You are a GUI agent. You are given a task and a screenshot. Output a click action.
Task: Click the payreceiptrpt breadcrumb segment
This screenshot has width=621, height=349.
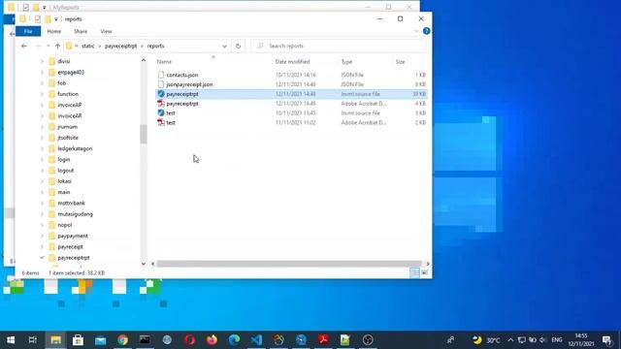120,46
